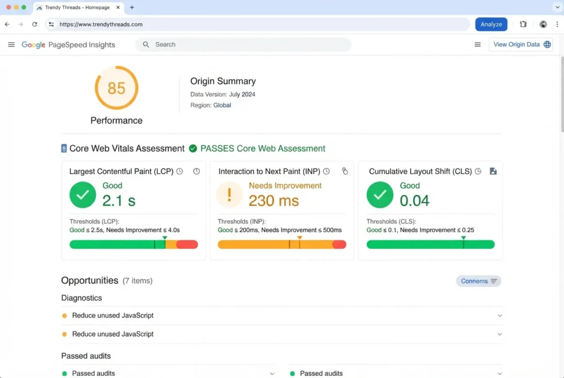Viewport: 564px width, 378px height.
Task: Click the INP exclamation warning circle
Action: (x=230, y=195)
